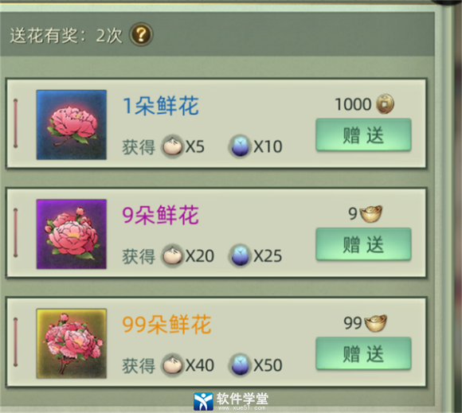
Task: Click the 9朵鲜花 title text
Action: pos(161,215)
